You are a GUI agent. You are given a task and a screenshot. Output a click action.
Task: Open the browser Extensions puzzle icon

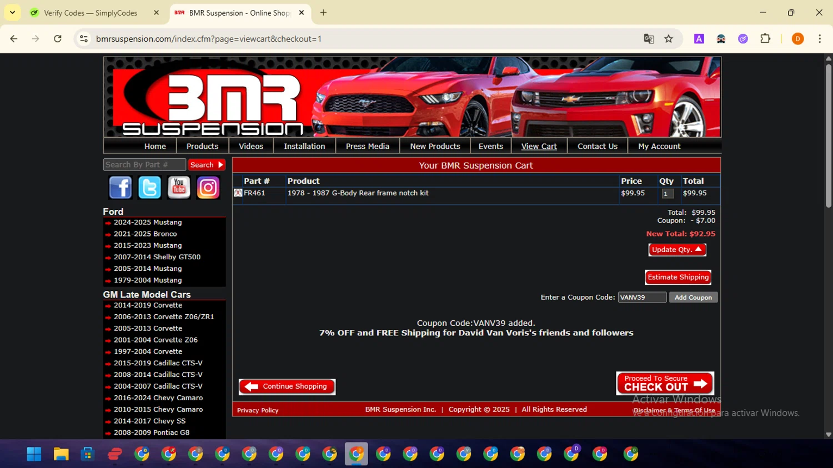(765, 39)
